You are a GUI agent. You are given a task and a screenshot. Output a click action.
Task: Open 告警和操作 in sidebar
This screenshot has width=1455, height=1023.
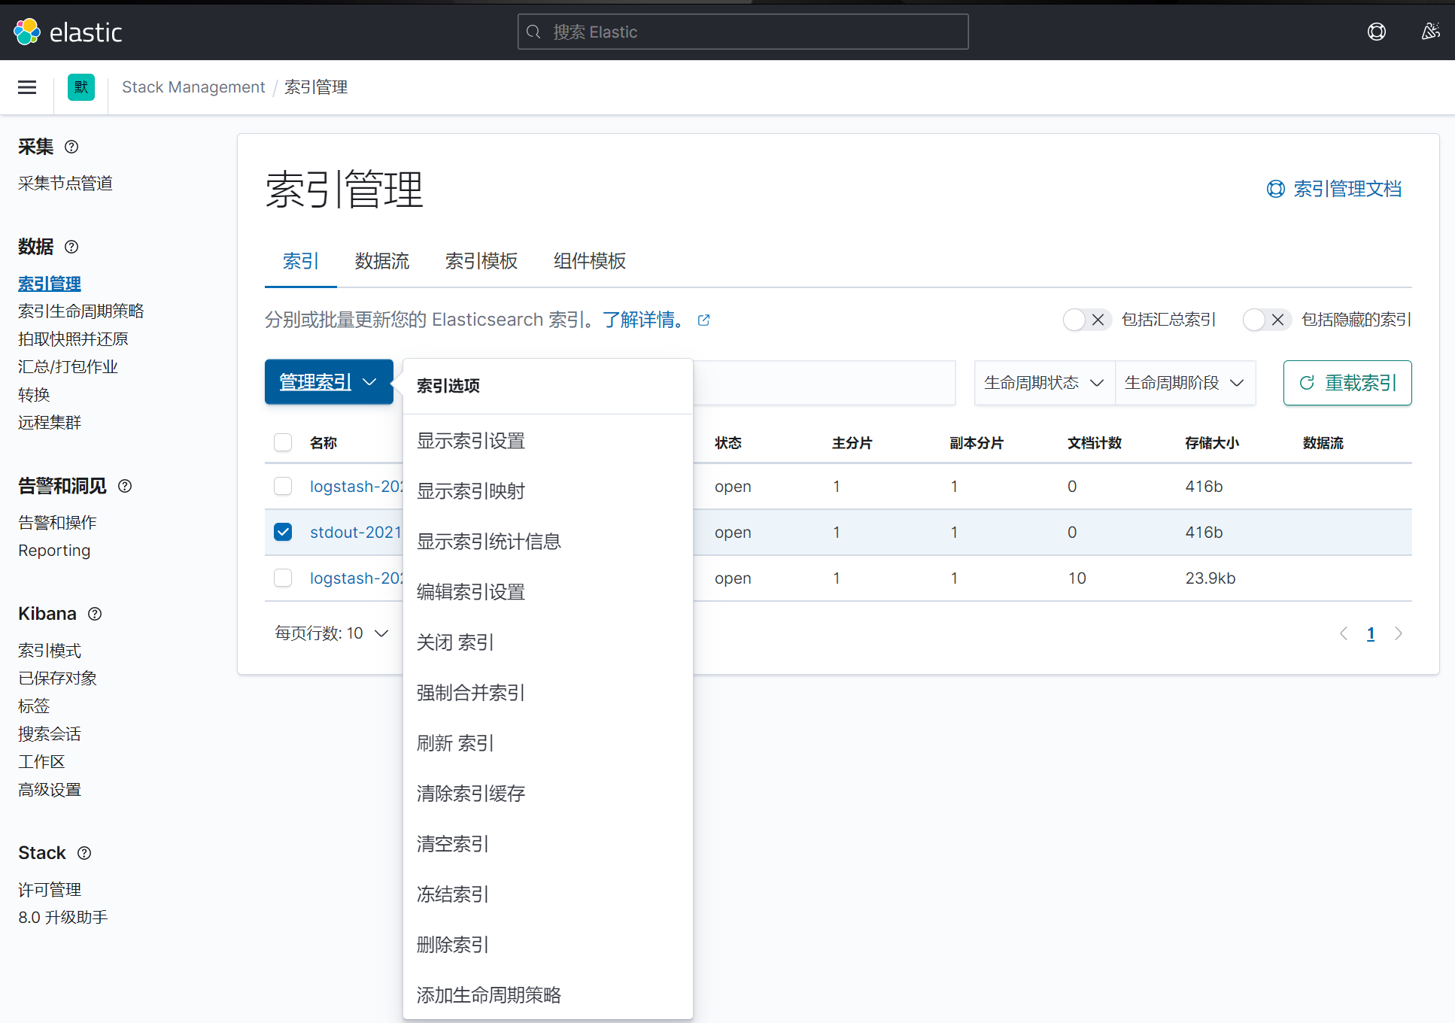coord(58,523)
